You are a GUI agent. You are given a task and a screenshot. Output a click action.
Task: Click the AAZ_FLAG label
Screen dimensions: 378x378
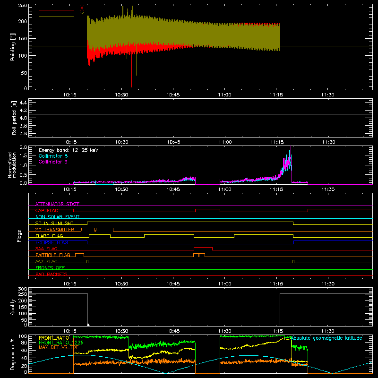coord(46,261)
